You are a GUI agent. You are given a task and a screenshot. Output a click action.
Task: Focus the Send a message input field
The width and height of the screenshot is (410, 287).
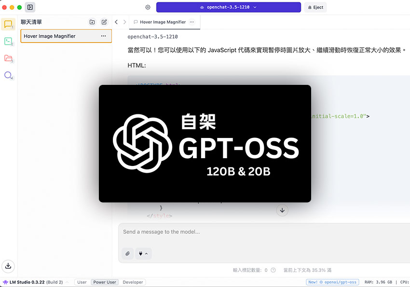click(264, 232)
